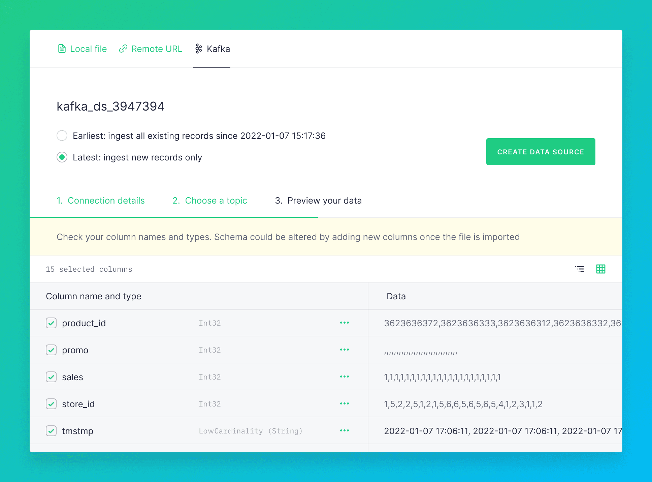Open options menu for product_id column
The height and width of the screenshot is (482, 652).
344,323
